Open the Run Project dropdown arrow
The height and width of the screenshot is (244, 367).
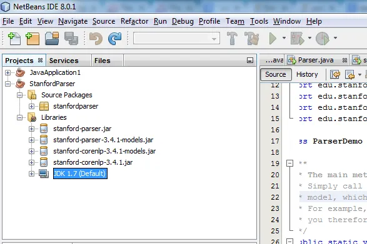click(284, 38)
